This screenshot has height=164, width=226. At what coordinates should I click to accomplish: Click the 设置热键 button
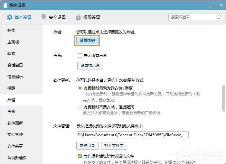[87, 41]
